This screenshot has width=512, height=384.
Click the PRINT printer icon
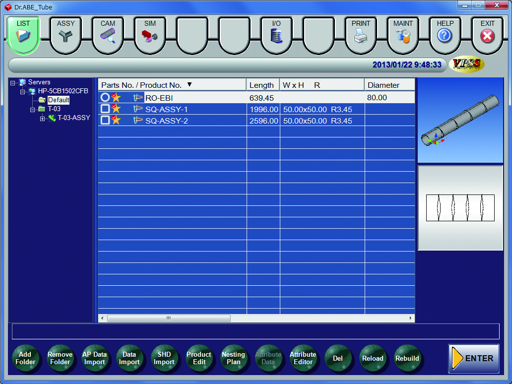(361, 34)
